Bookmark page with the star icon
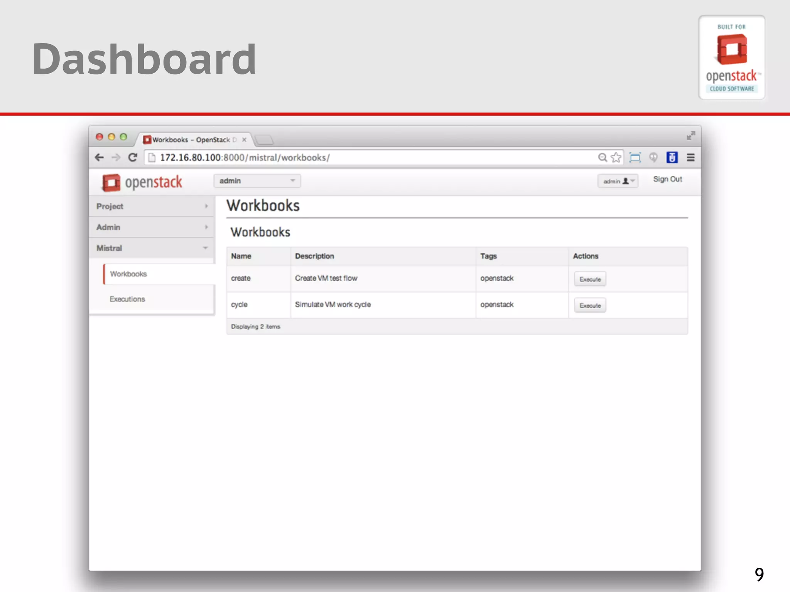790x592 pixels. pos(616,157)
